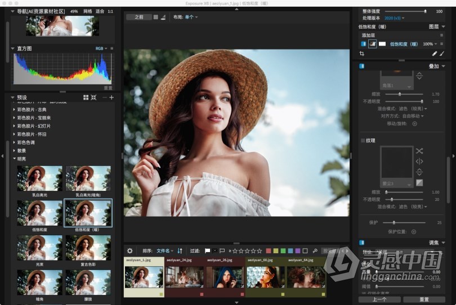Click the move/rotate target icon

415,124
